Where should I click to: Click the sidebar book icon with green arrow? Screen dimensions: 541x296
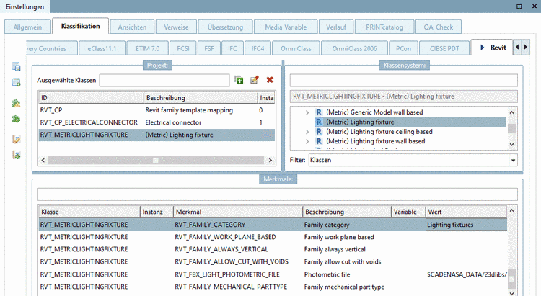tap(16, 155)
